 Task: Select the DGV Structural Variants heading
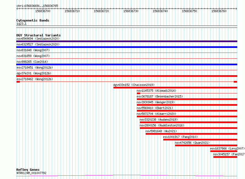tap(39, 35)
